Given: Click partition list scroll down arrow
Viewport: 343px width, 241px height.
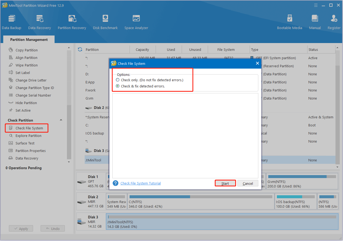Looking at the screenshot, I should 338,167.
